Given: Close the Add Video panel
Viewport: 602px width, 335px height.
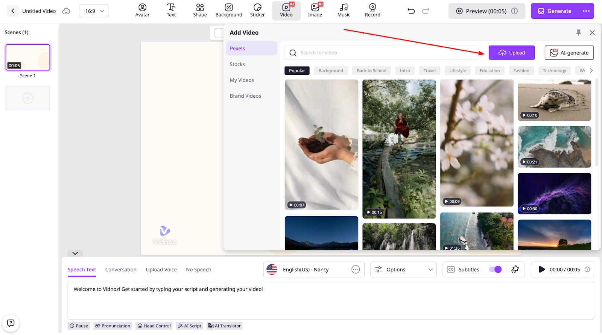Looking at the screenshot, I should [x=592, y=33].
